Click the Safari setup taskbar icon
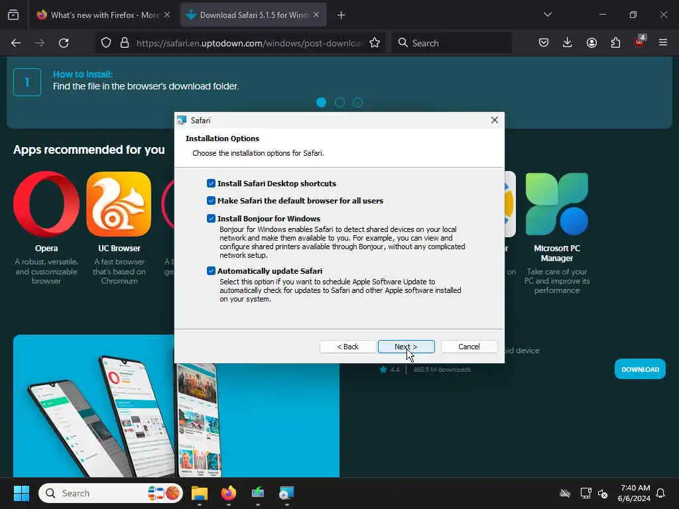 [x=286, y=493]
